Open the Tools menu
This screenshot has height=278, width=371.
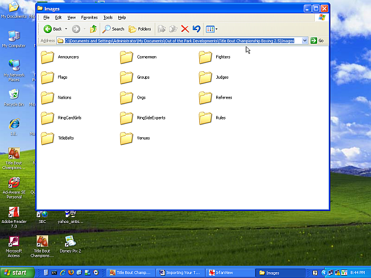[108, 17]
